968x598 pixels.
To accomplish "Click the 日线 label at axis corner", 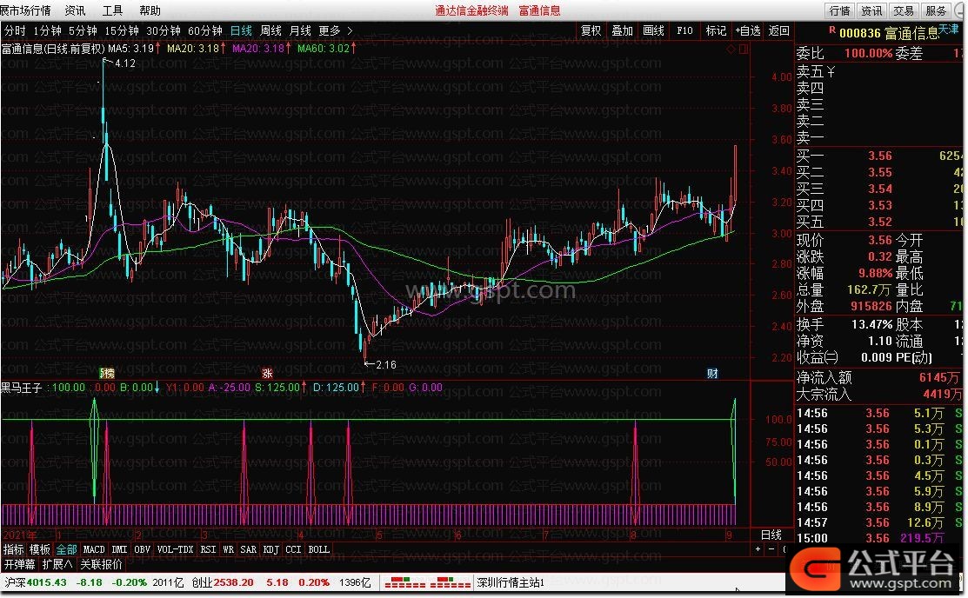I will point(771,535).
